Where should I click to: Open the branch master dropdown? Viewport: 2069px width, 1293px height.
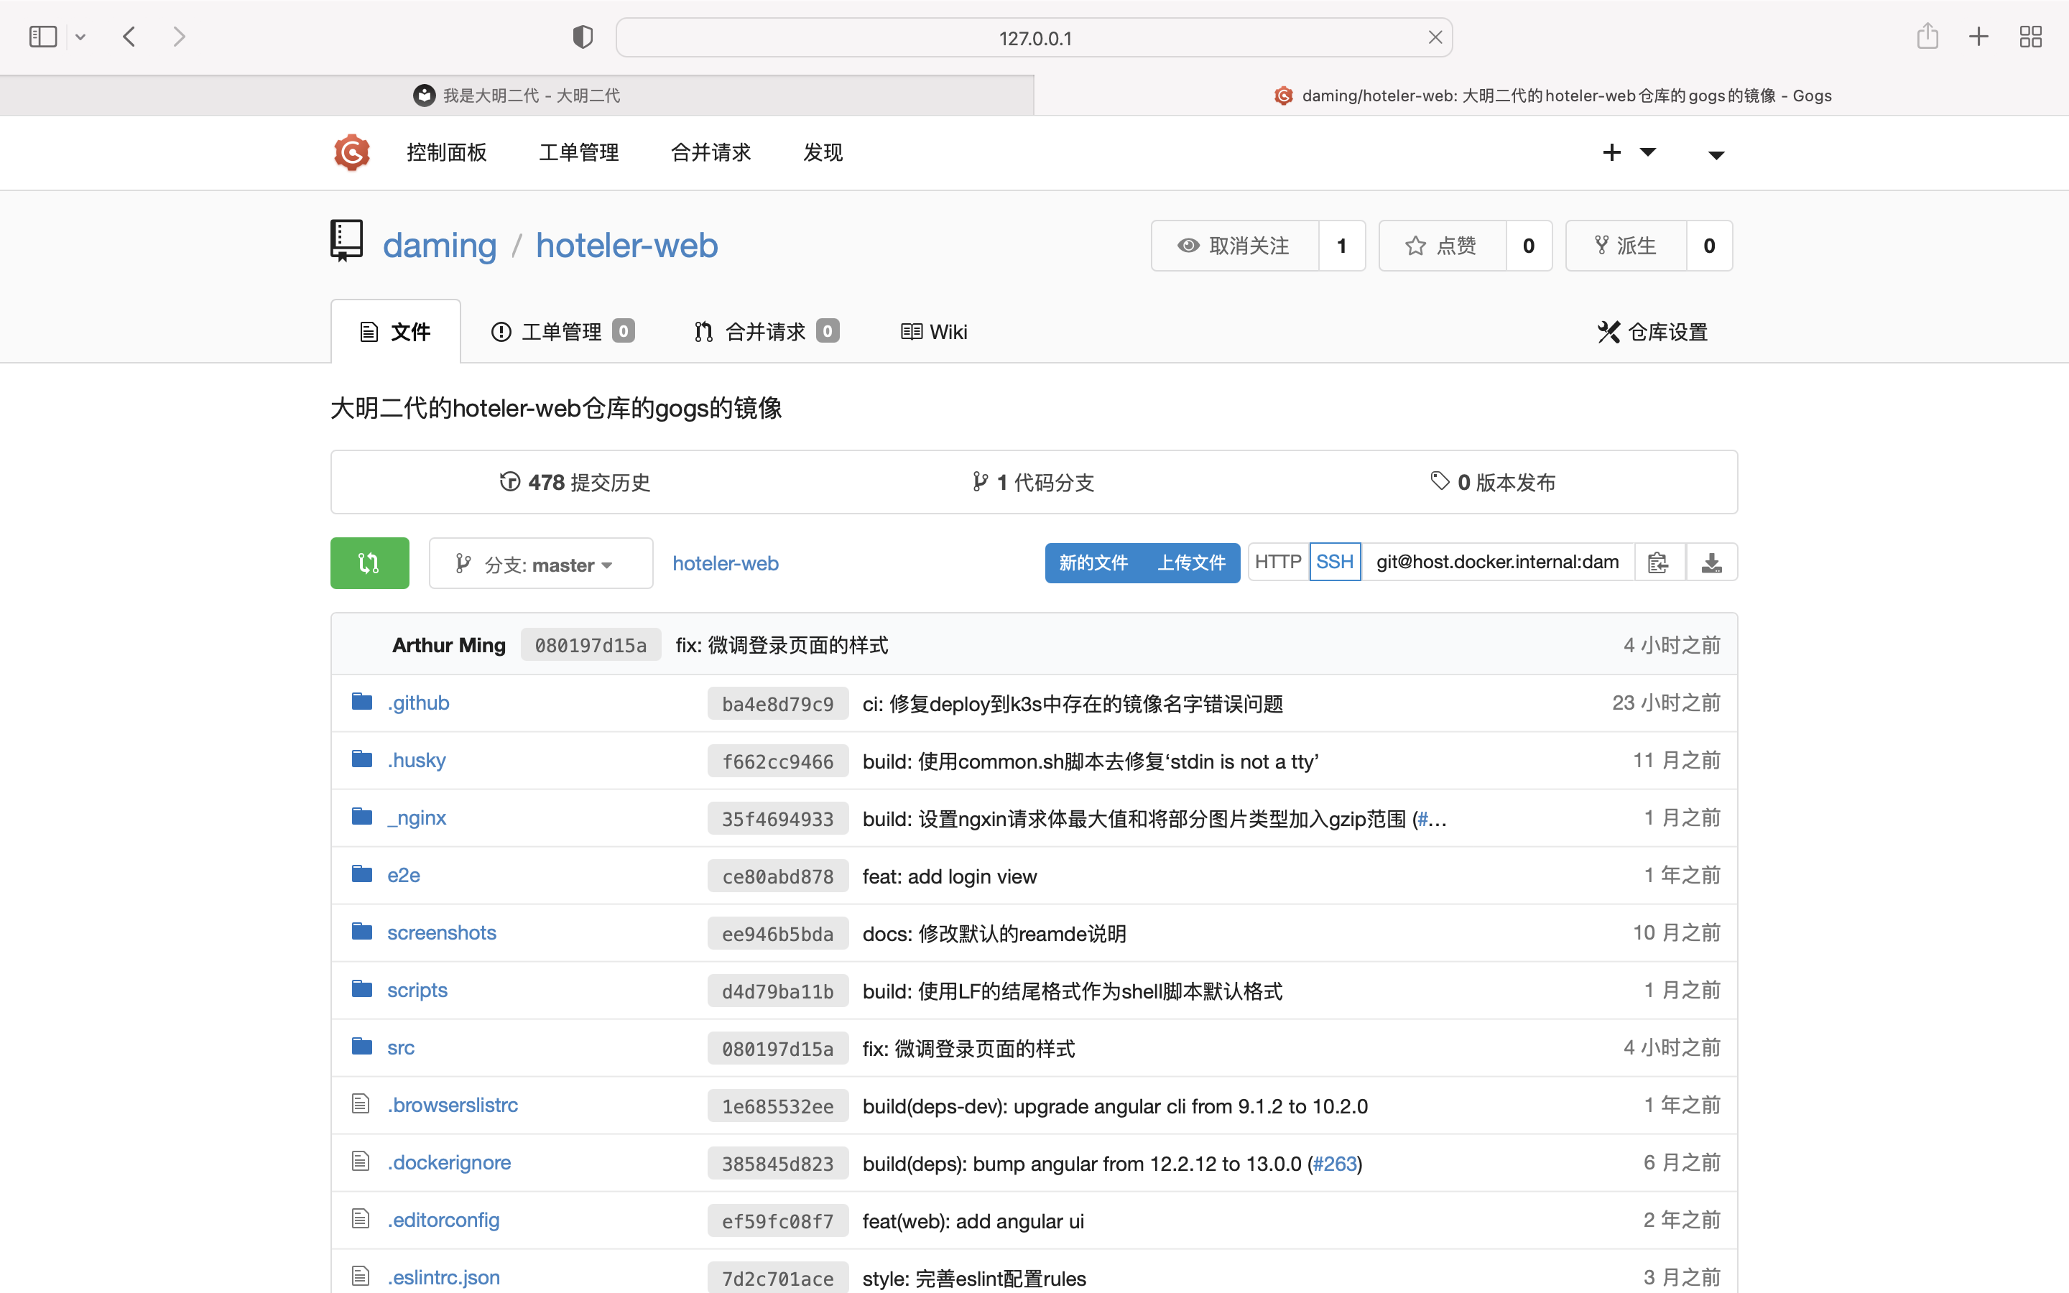540,564
